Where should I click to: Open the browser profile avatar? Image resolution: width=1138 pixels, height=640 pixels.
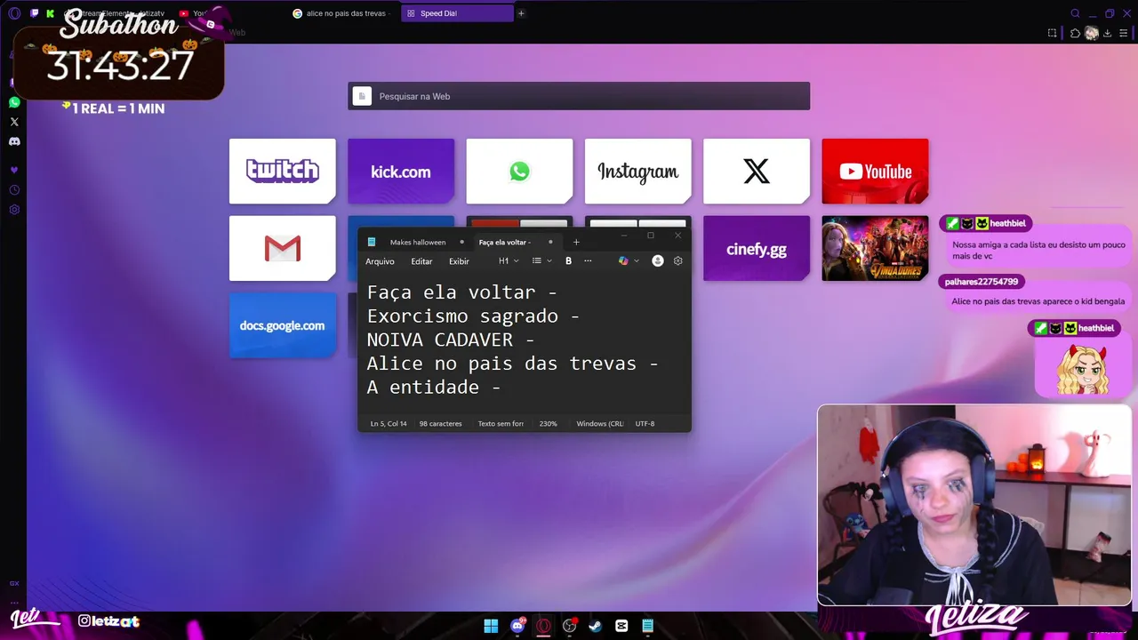[x=1092, y=33]
